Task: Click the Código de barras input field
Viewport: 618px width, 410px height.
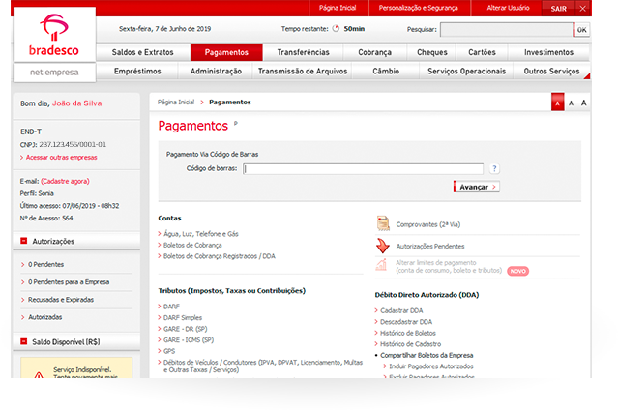Action: [363, 168]
